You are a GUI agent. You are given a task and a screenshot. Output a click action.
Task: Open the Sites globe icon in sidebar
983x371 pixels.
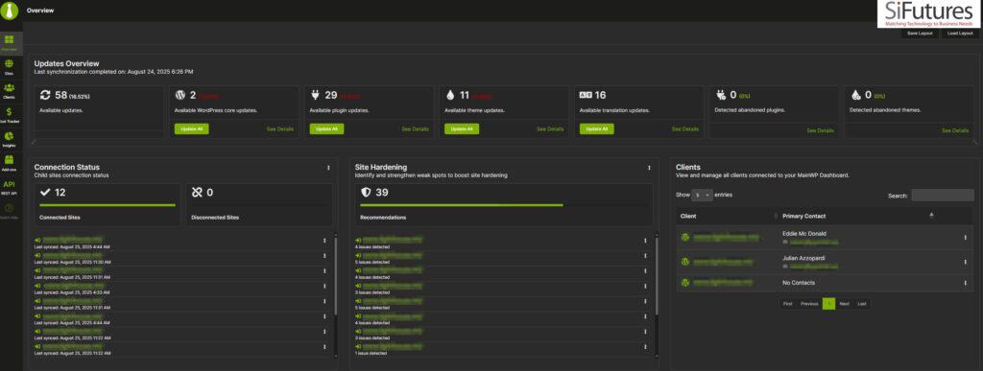click(10, 64)
